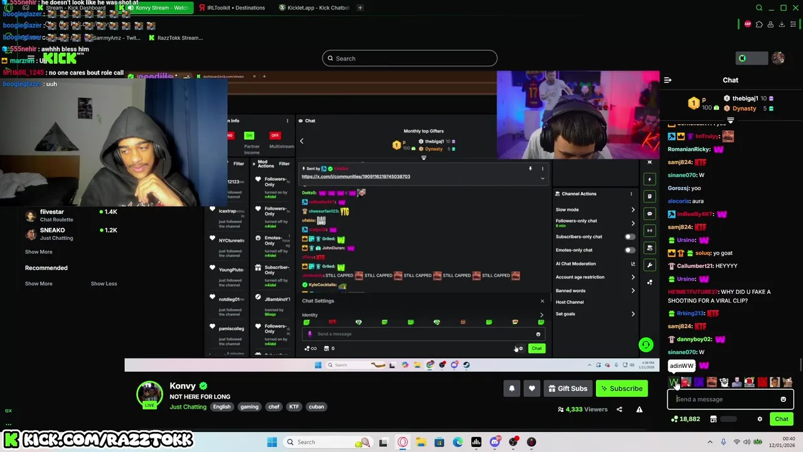The image size is (803, 452).
Task: Collapse recommended with Show Less
Action: pos(104,284)
